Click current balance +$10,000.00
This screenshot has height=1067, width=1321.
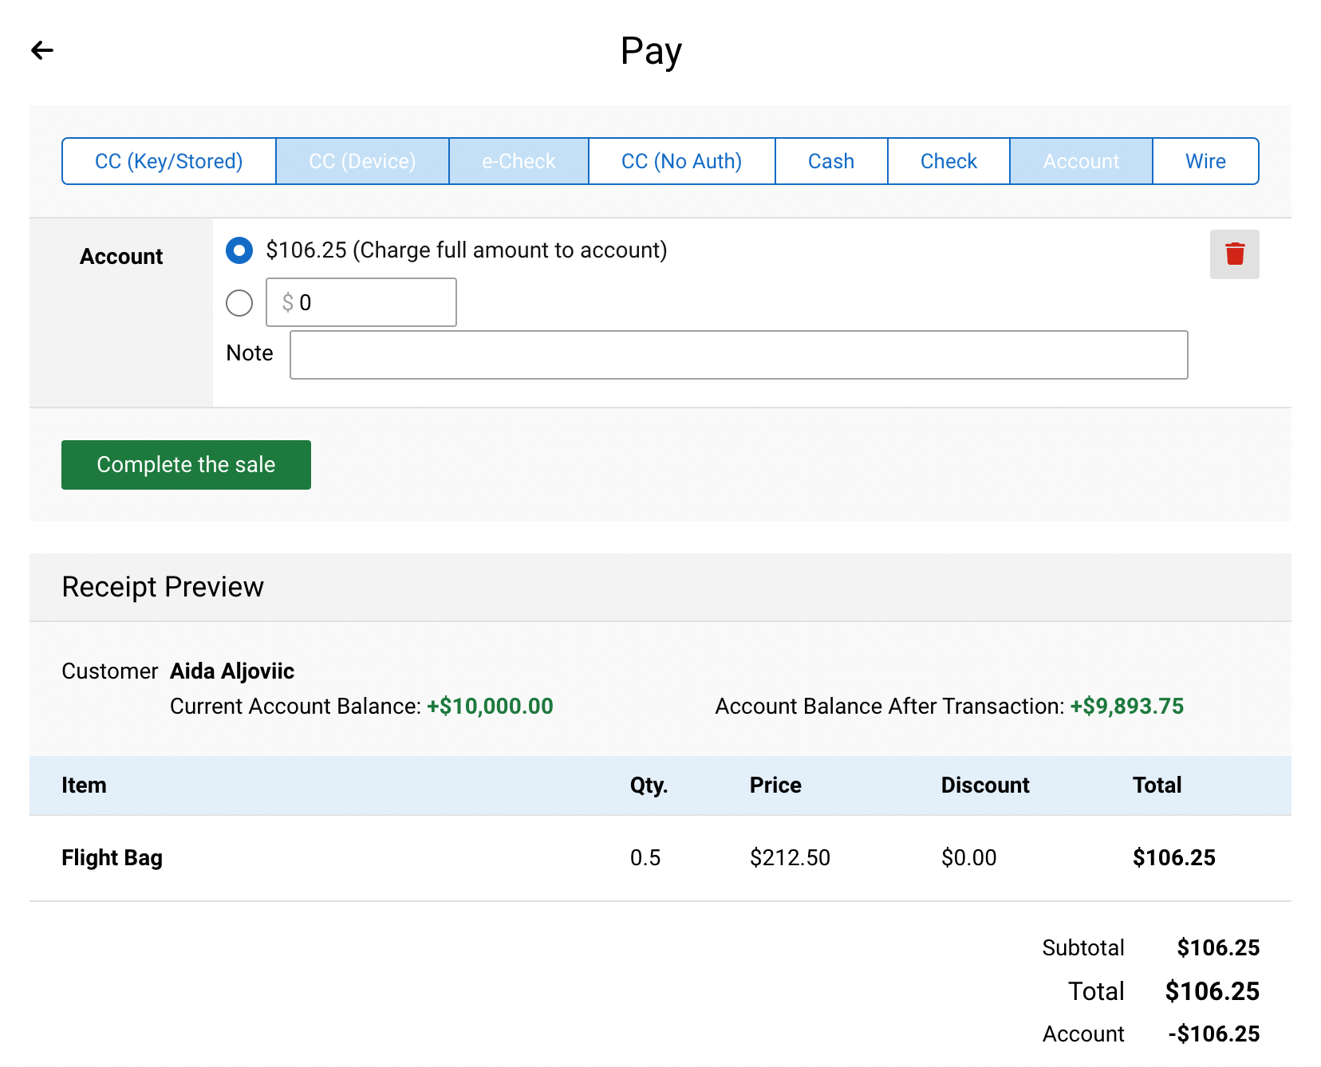490,707
